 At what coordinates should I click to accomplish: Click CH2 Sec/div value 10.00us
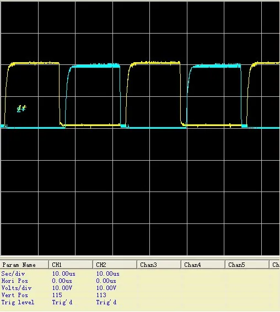click(108, 274)
